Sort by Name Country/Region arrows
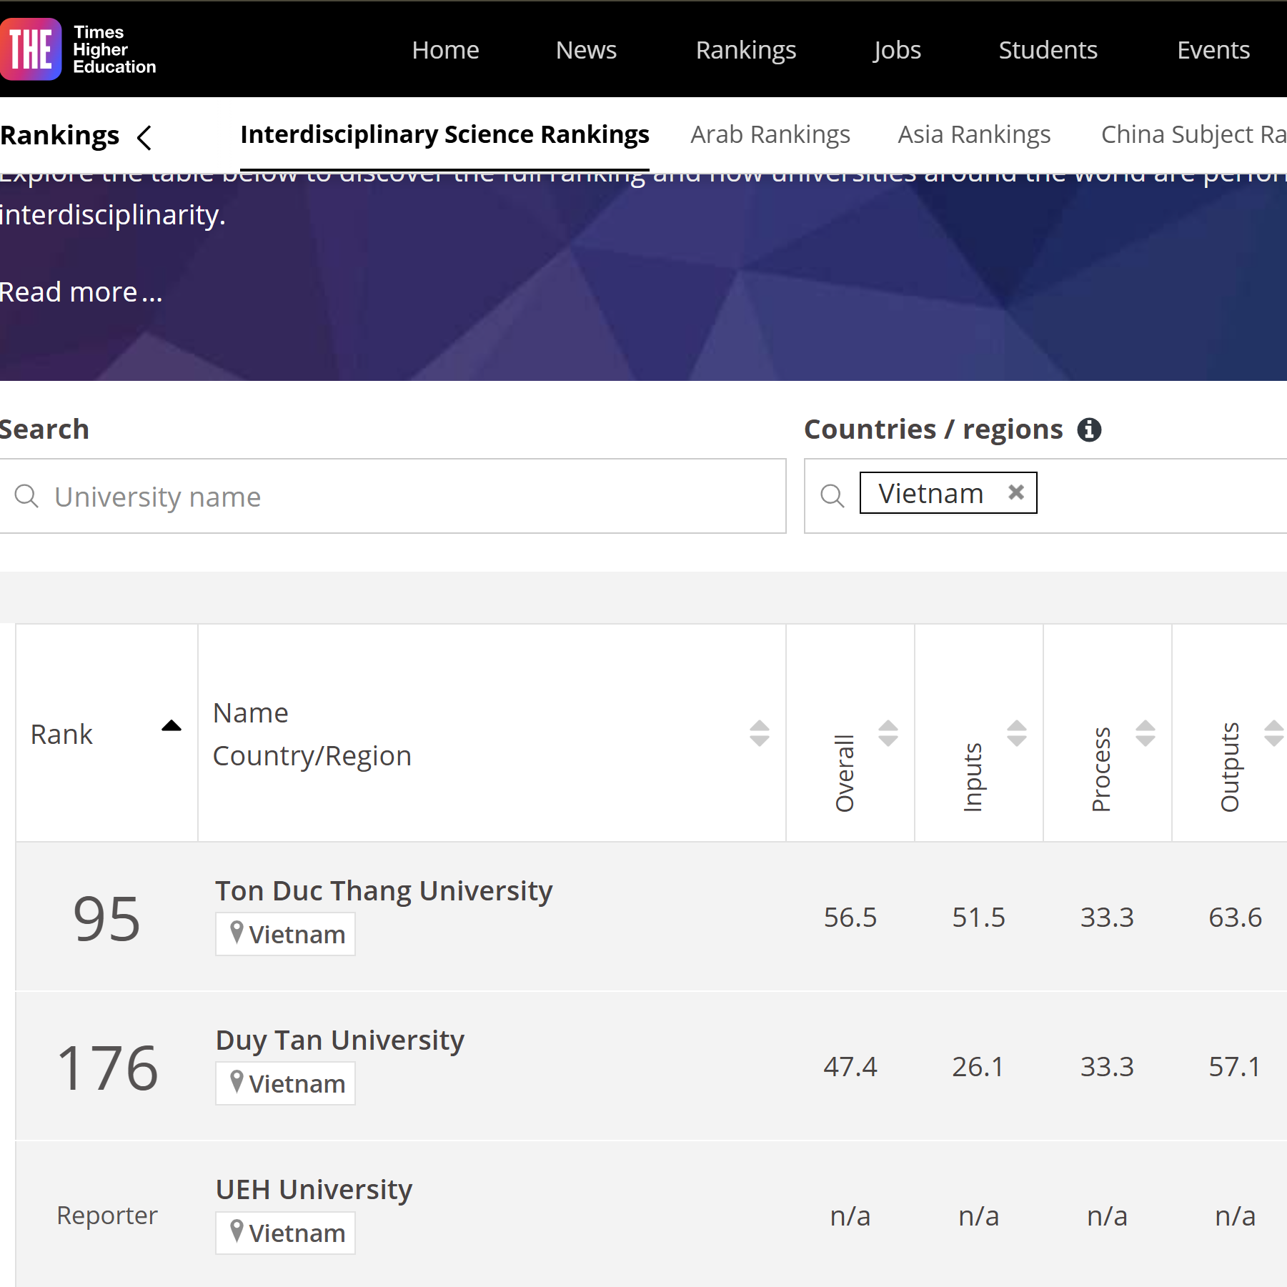This screenshot has height=1287, width=1287. pos(759,733)
